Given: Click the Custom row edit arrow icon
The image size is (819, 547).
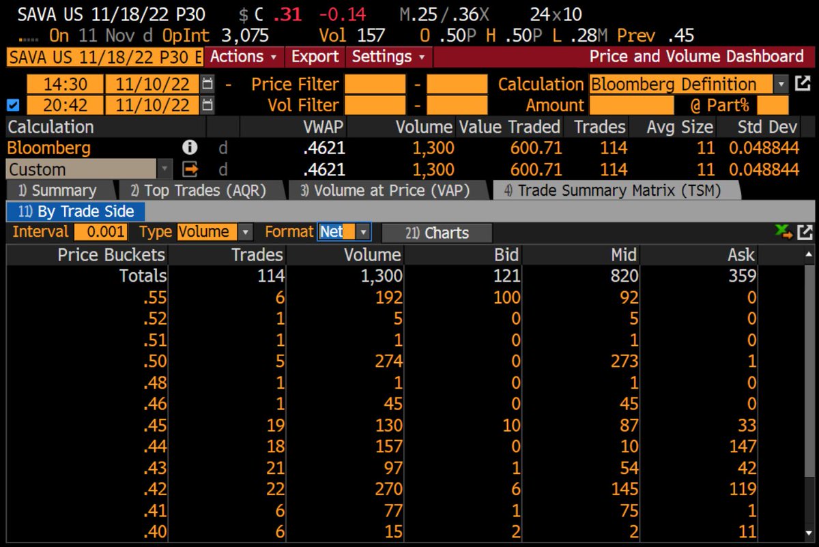Looking at the screenshot, I should [190, 169].
